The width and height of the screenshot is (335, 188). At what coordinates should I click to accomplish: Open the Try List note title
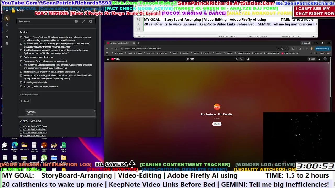pos(24,32)
